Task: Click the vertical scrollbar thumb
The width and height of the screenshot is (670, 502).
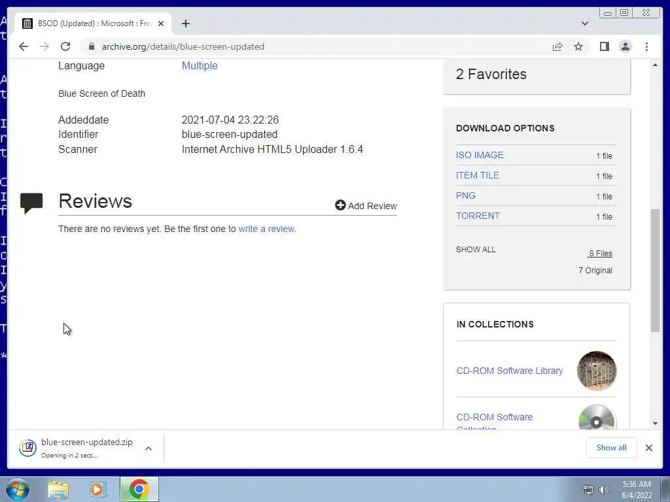Action: (655, 270)
